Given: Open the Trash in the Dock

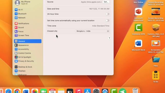Looking at the screenshot, I should pos(135,91).
